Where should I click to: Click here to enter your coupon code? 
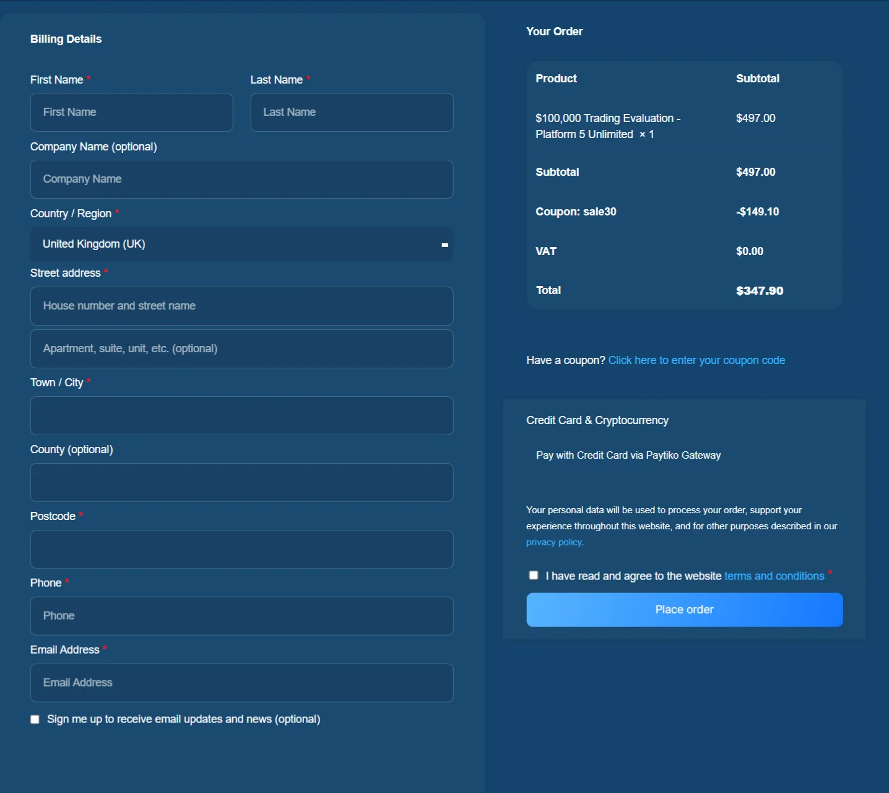point(696,360)
